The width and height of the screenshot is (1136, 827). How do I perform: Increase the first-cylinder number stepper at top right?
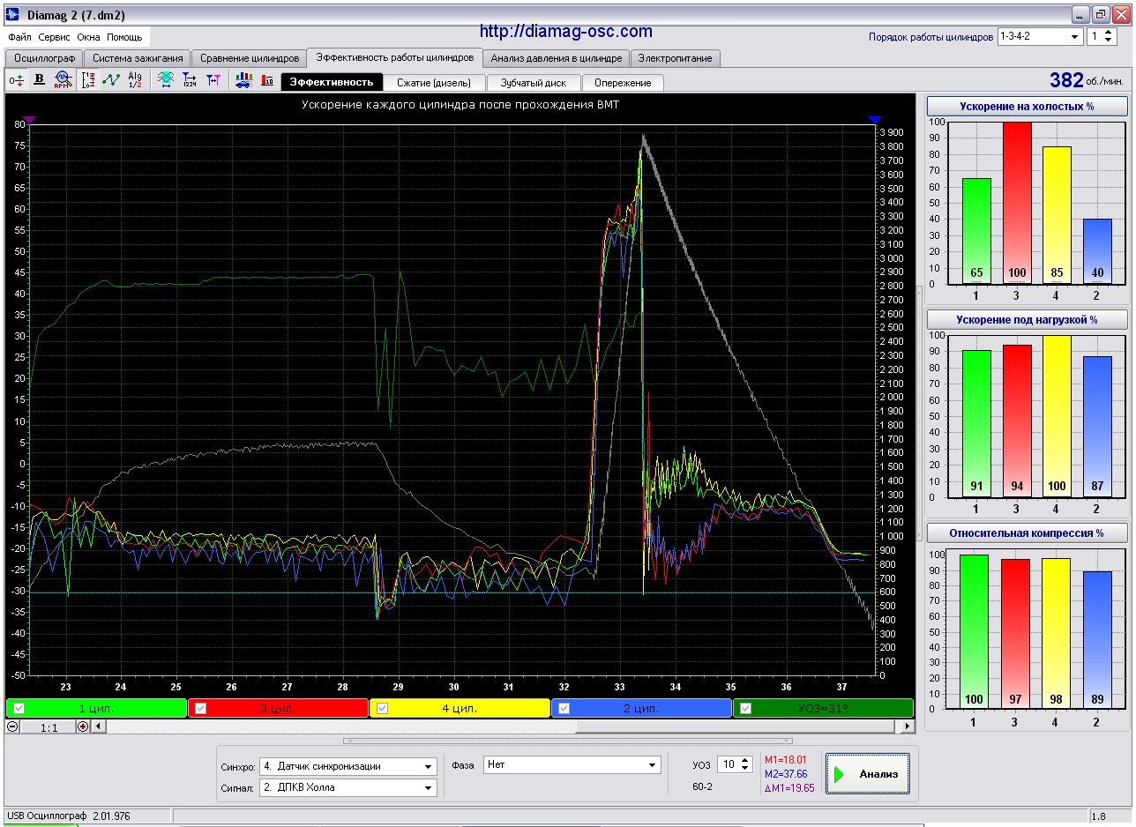pyautogui.click(x=1110, y=32)
